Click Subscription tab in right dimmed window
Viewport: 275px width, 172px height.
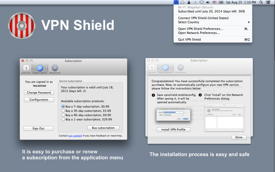(x=165, y=69)
